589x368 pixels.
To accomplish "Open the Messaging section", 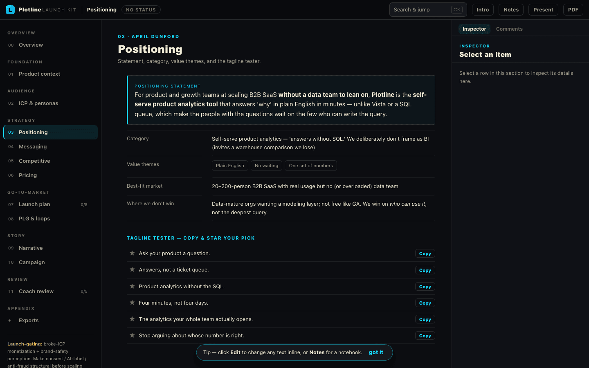I will 50,147.
